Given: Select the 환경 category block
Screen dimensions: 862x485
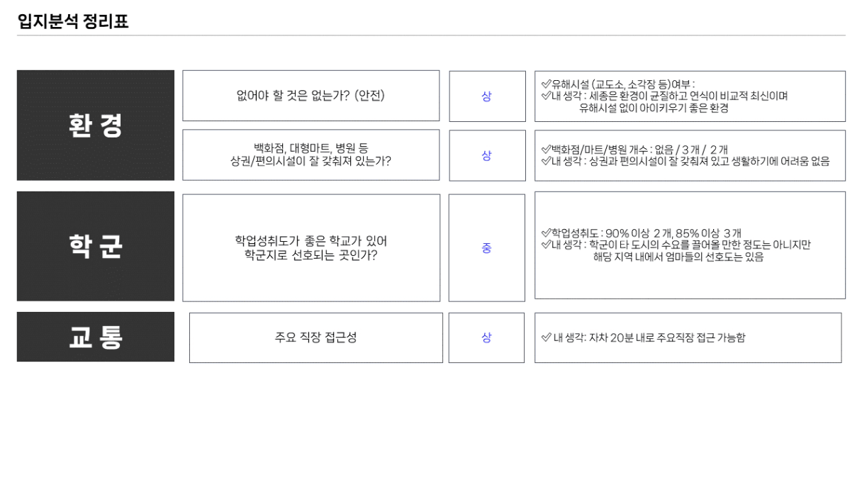Looking at the screenshot, I should click(96, 126).
